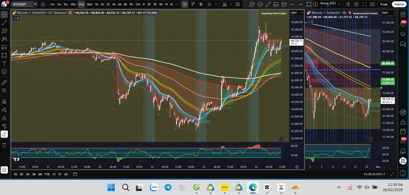The image size is (409, 195).
Task: Click the Publish button
Action: 399,4
